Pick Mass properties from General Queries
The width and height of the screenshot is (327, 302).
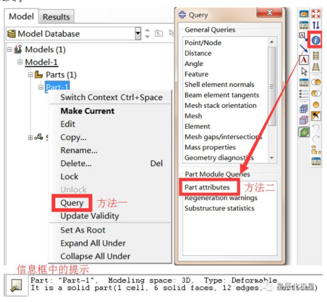(210, 147)
